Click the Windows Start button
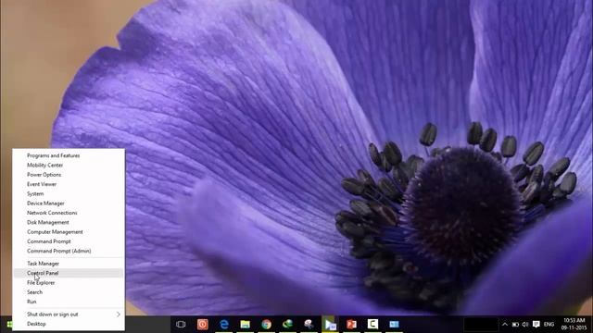The height and width of the screenshot is (333, 593). coord(9,325)
